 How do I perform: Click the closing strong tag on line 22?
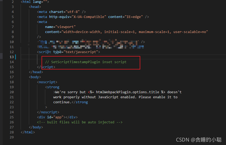pyautogui.click(x=80, y=102)
